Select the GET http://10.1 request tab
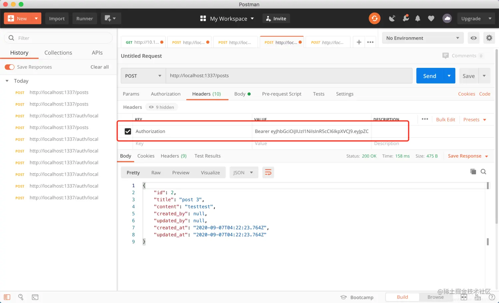 [143, 42]
